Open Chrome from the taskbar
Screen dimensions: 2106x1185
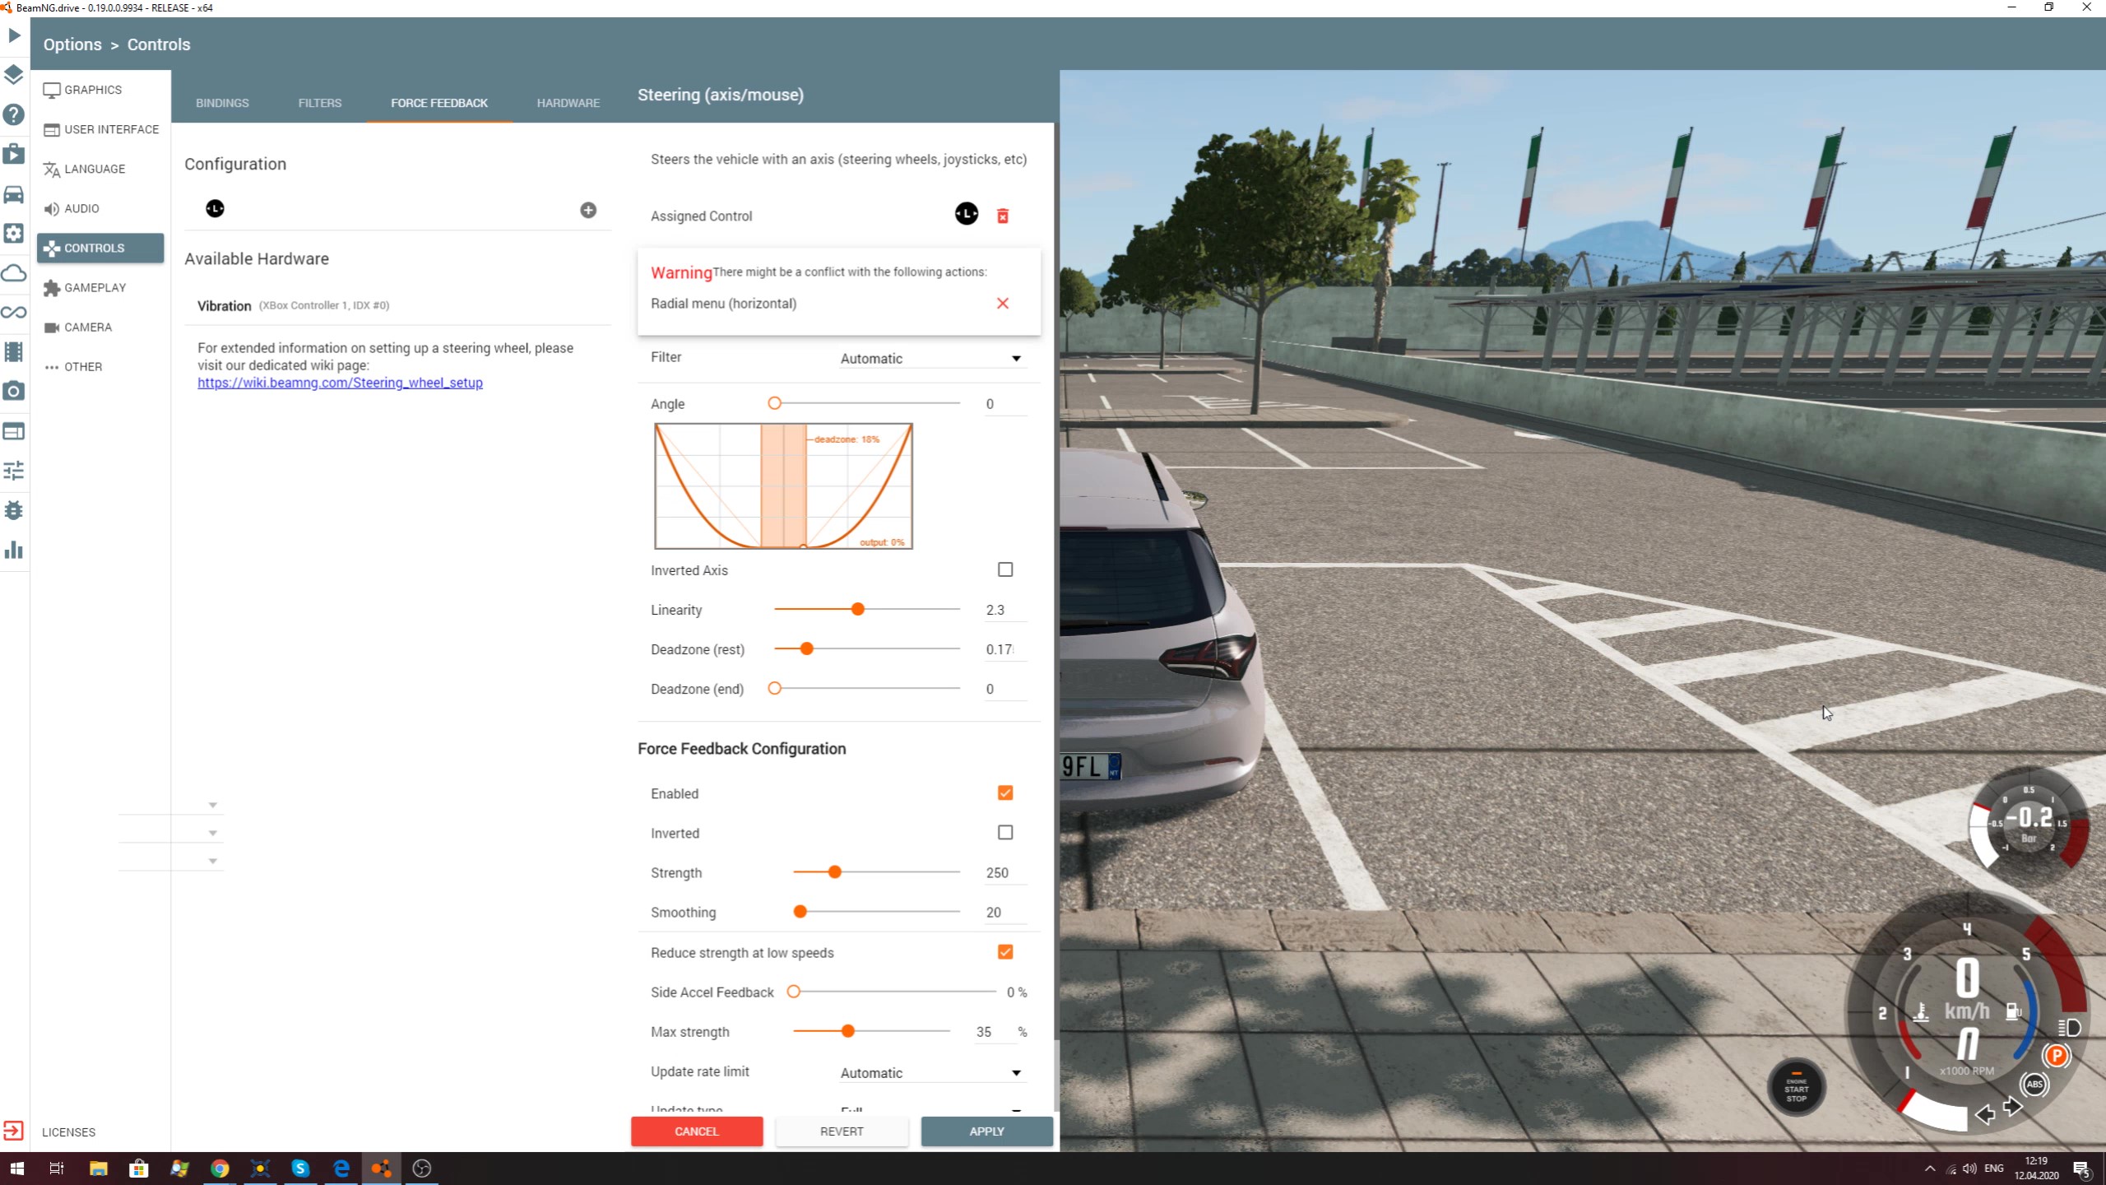tap(220, 1169)
